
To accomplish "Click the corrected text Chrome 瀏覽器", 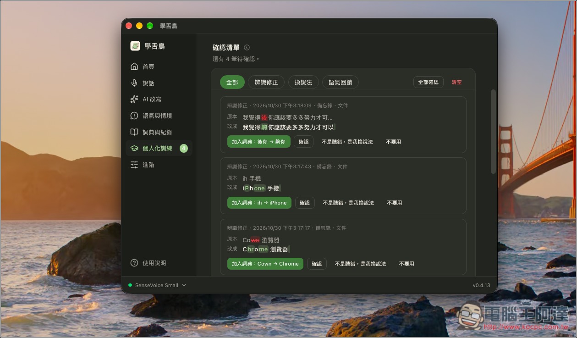I will (266, 249).
